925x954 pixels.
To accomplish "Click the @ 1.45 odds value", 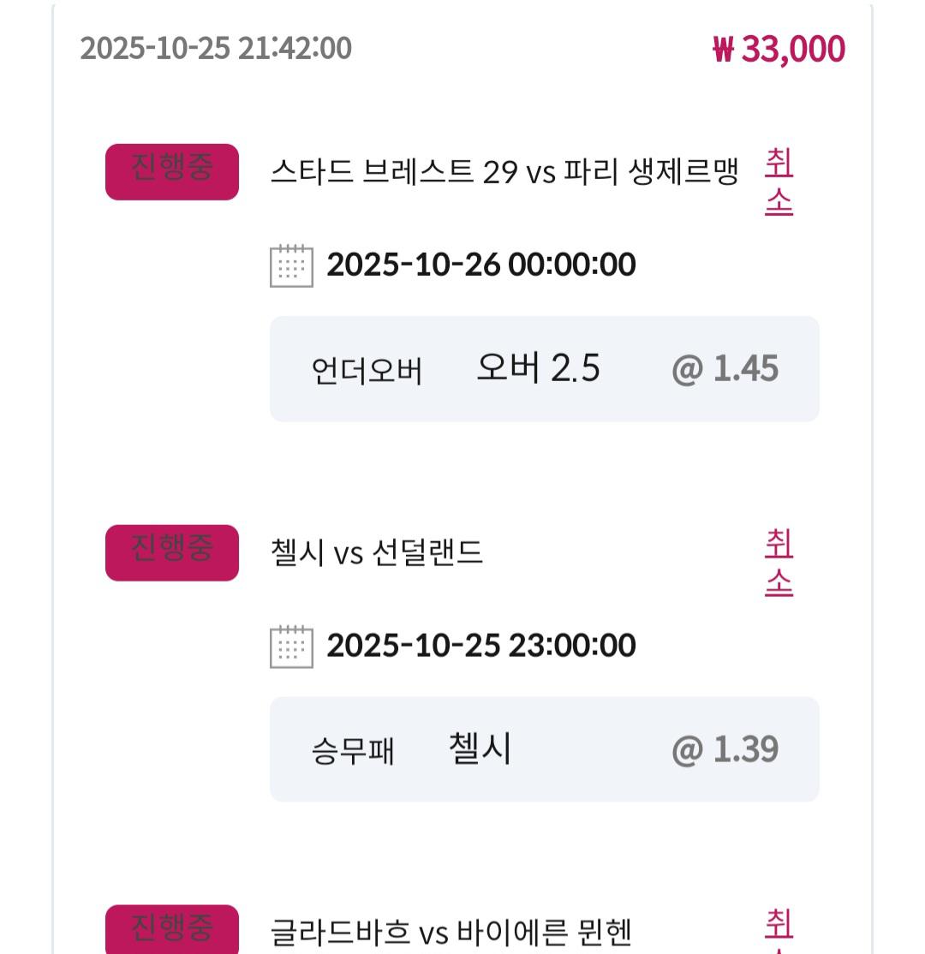I will tap(725, 369).
